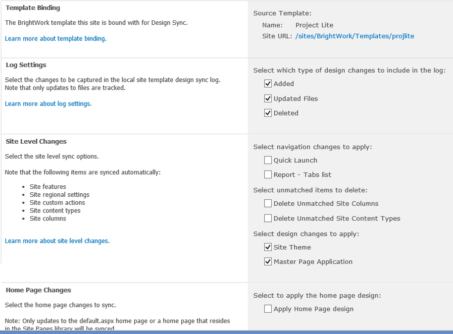Open Learn more about template binding link
The width and height of the screenshot is (453, 334).
point(55,39)
